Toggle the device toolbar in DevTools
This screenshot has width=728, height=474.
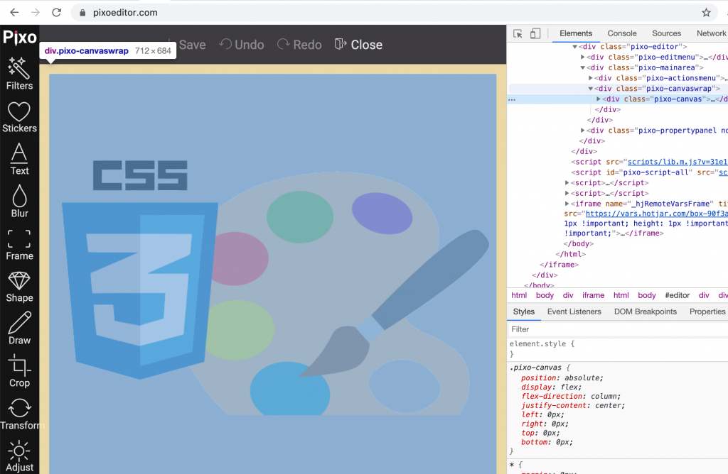[x=535, y=33]
